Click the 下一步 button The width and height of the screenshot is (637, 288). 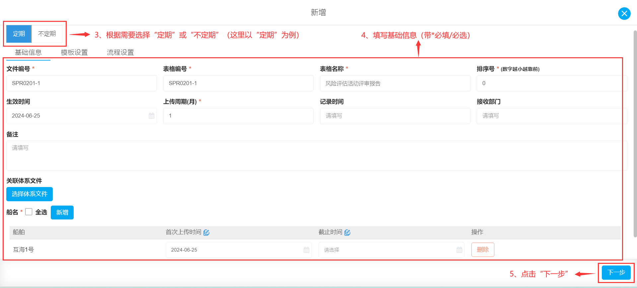click(x=616, y=272)
